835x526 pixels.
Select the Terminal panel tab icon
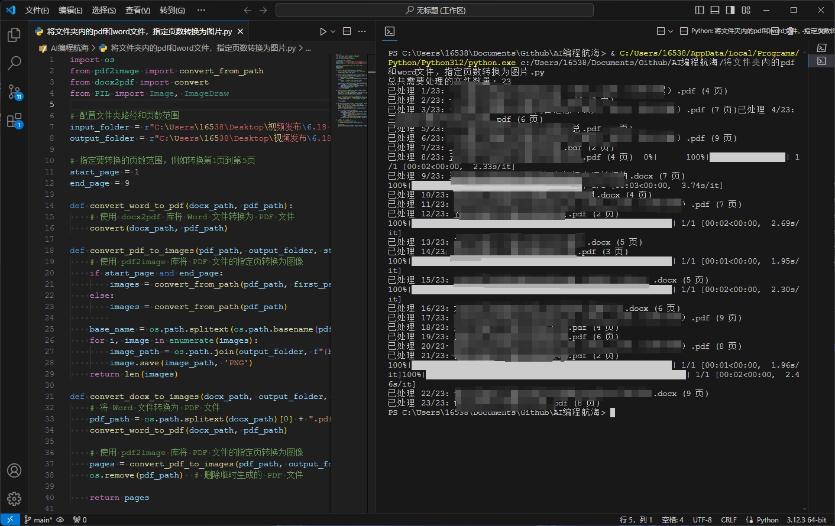pyautogui.click(x=390, y=31)
